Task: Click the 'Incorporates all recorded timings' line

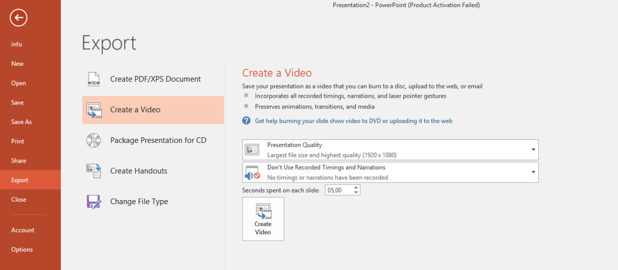Action: 351,96
